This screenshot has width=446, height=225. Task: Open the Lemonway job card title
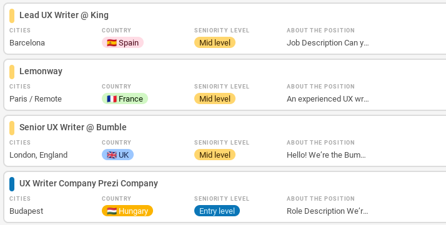point(41,71)
